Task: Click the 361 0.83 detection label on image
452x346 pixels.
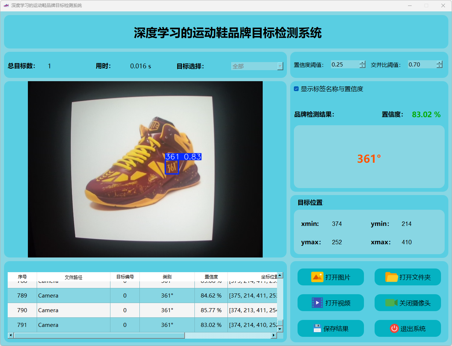Action: coord(183,157)
